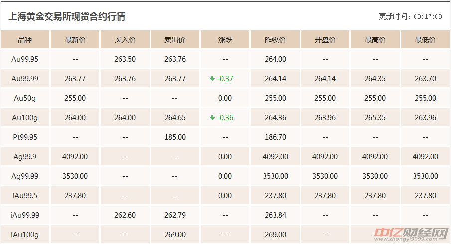Click the 更新时间 09:17:09 timestamp
Image resolution: width=451 pixels, height=244 pixels.
click(410, 16)
